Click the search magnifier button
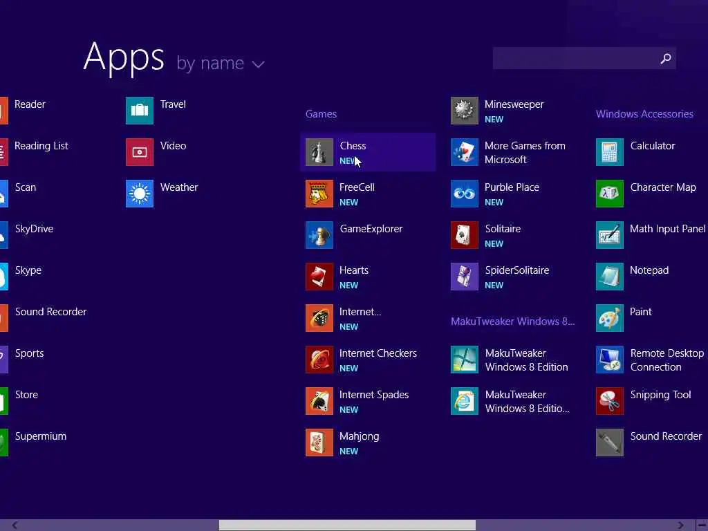708x531 pixels. [666, 58]
